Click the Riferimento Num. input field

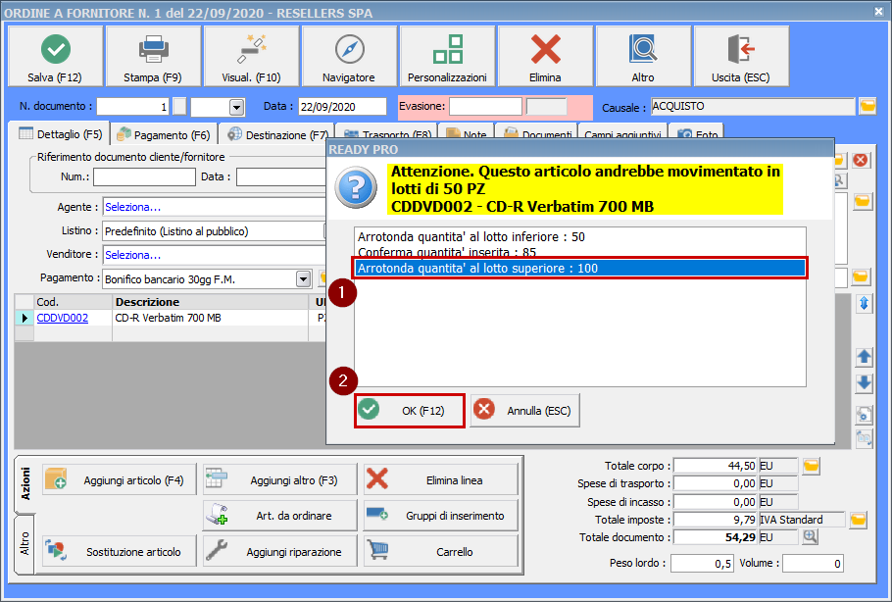pyautogui.click(x=144, y=176)
